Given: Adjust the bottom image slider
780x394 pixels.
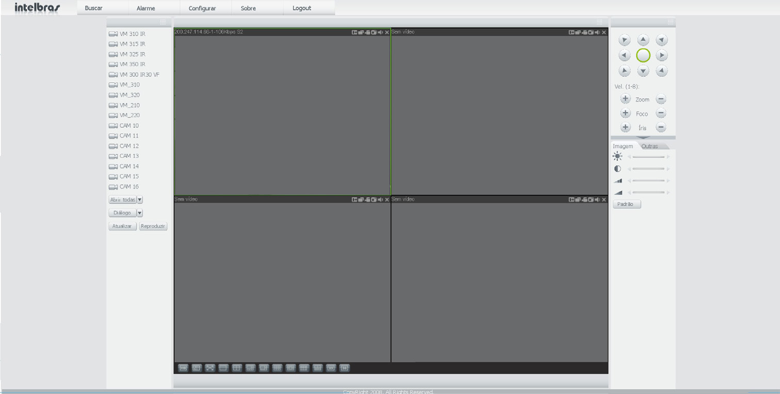Looking at the screenshot, I should [x=648, y=192].
